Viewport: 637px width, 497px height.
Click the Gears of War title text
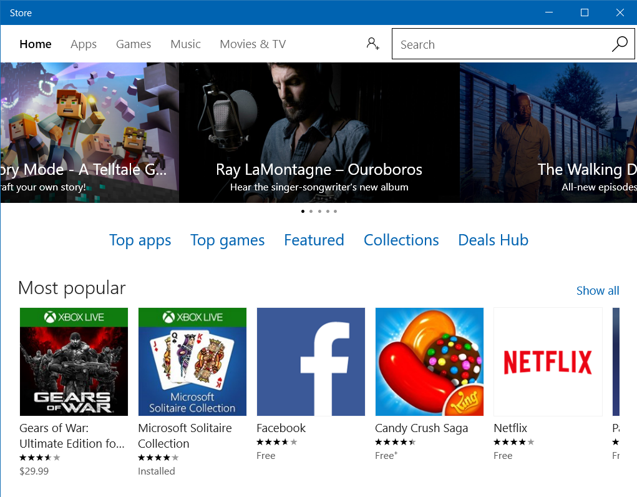pyautogui.click(x=72, y=436)
